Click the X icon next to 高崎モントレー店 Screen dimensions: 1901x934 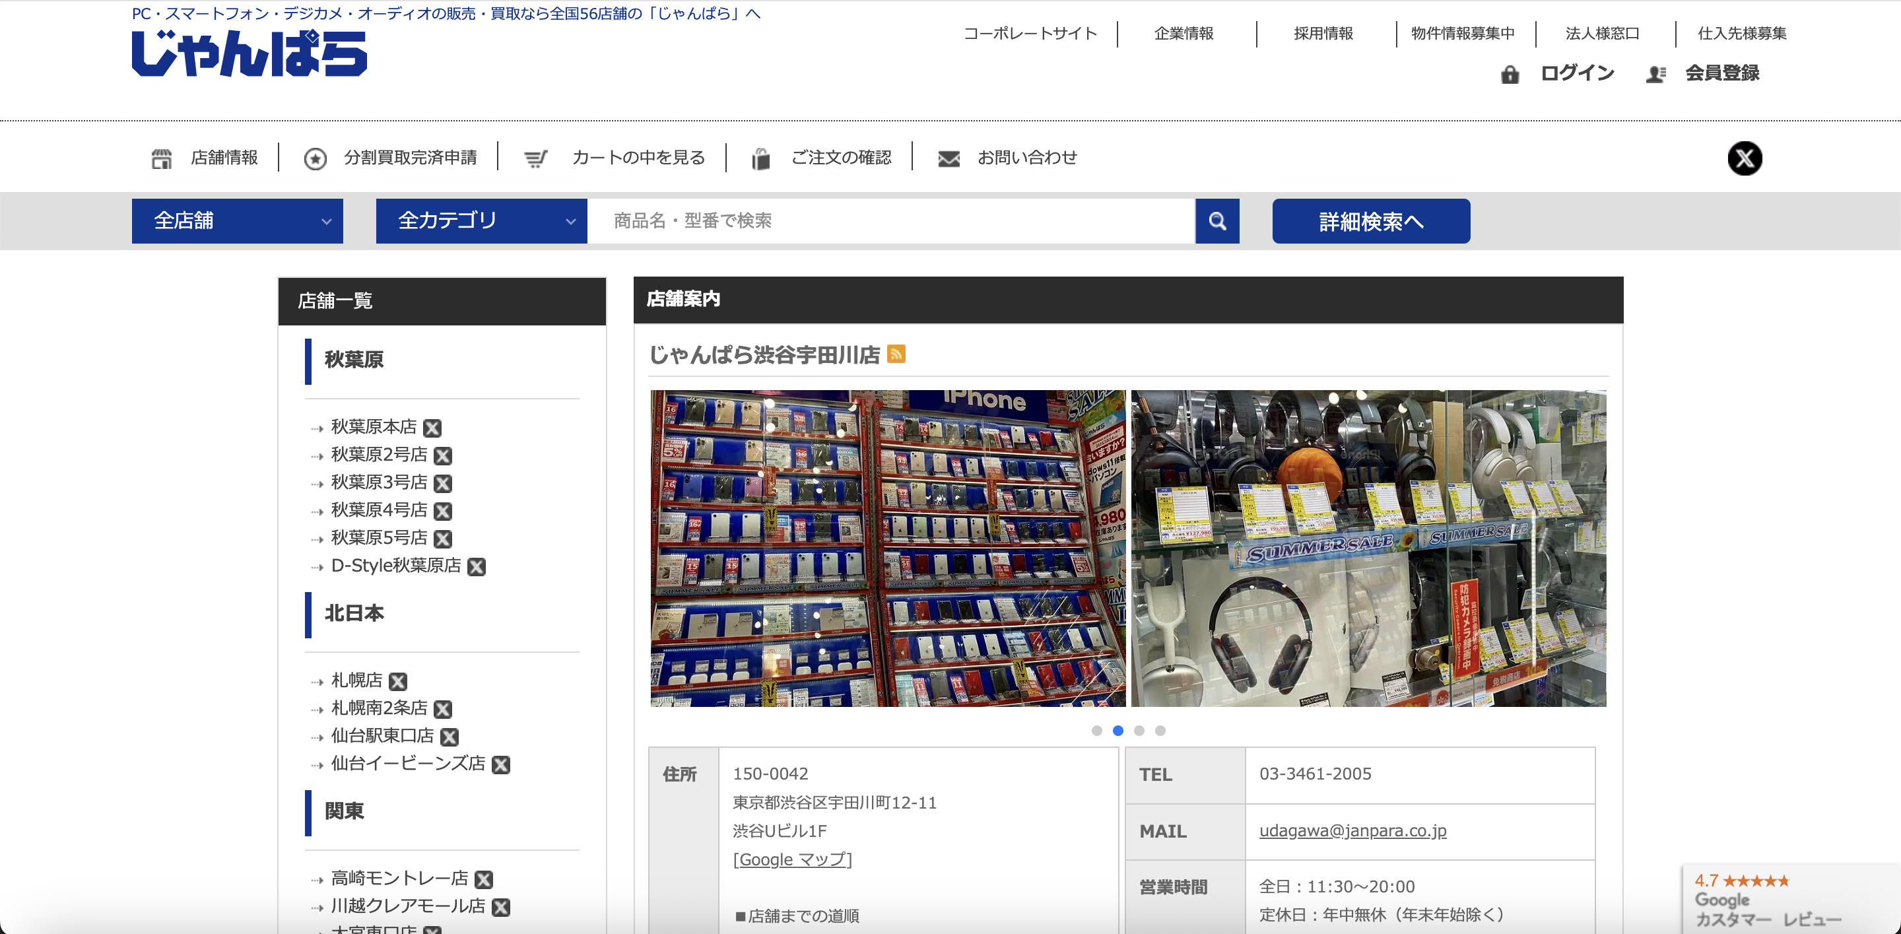(483, 879)
